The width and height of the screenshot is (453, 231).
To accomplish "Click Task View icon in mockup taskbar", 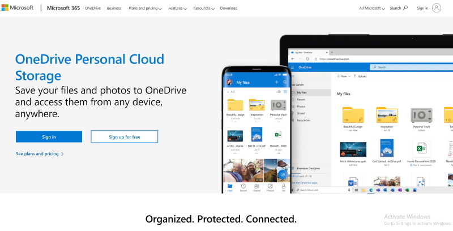I will click(356, 190).
